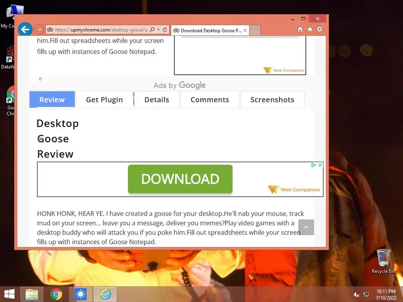Switch to the Get Plugin tab
The image size is (403, 302).
click(104, 99)
